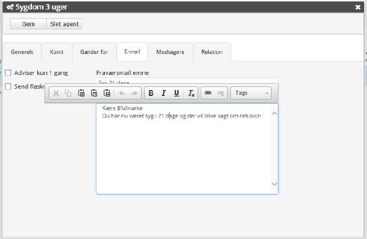The image size is (367, 239).
Task: Enable the 'Adviser kun 1 gang' checkbox
Action: pyautogui.click(x=8, y=73)
